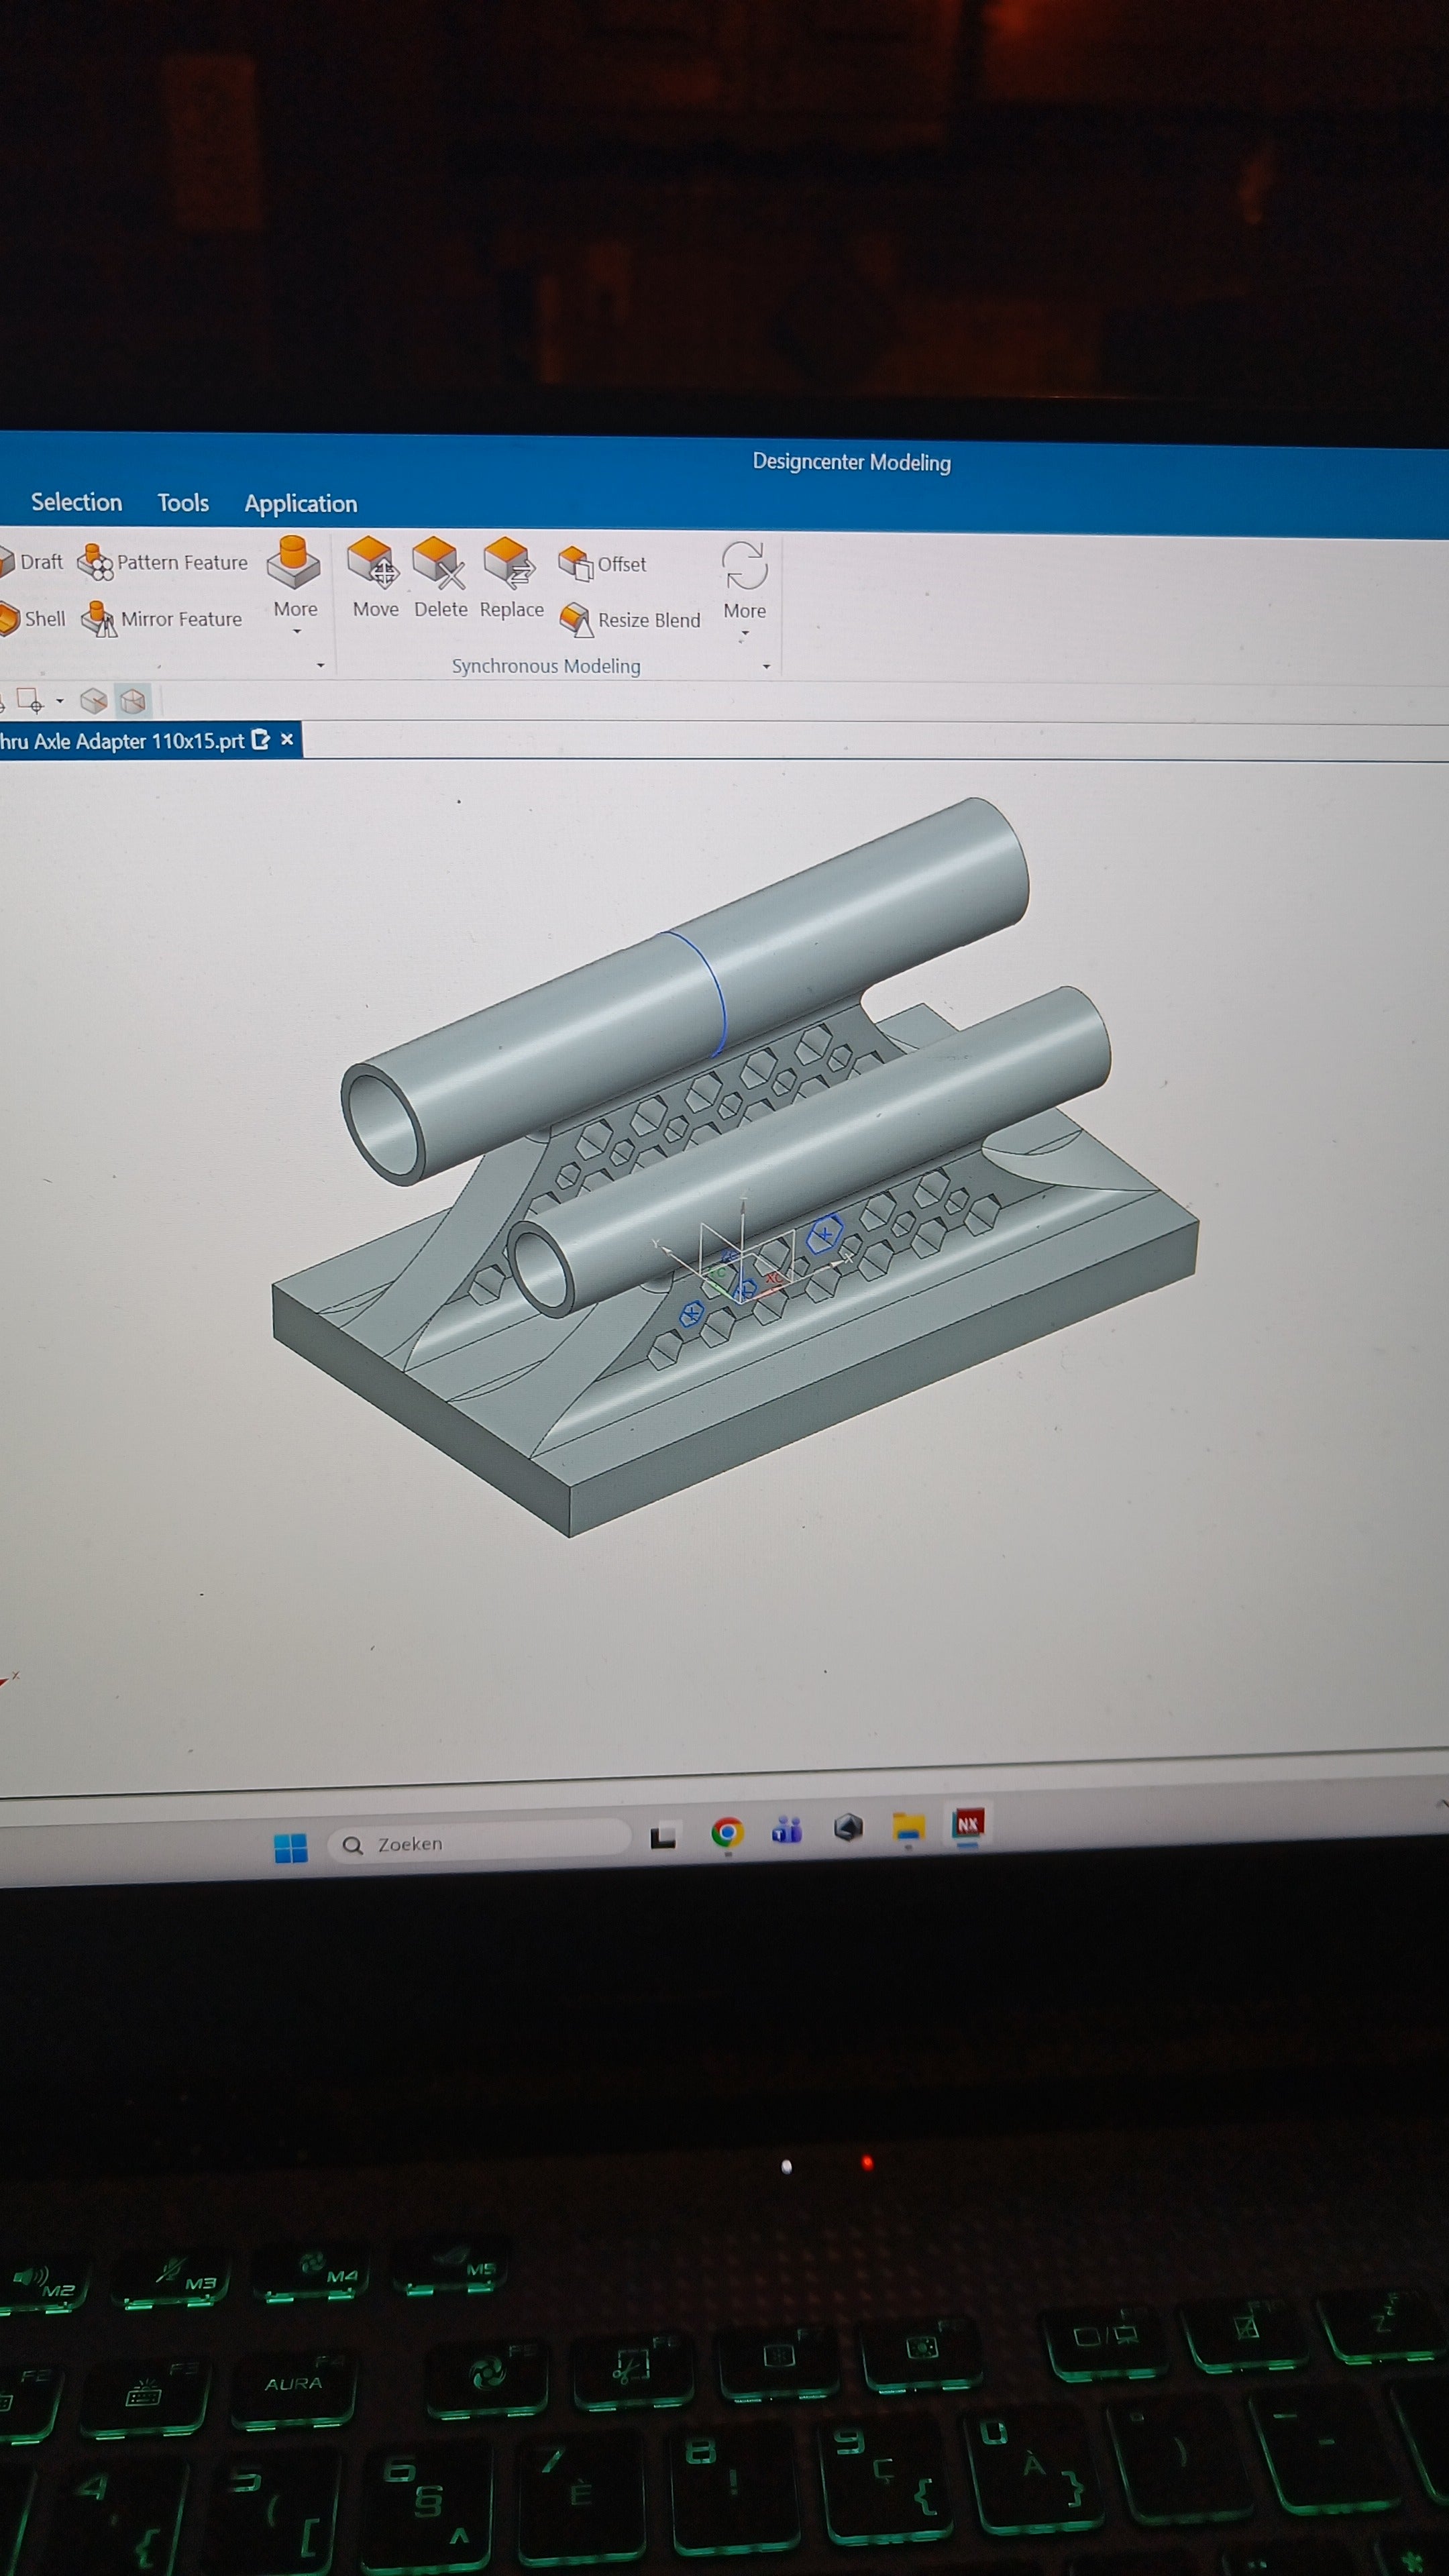
Task: Expand More under the Feature group
Action: (x=294, y=585)
